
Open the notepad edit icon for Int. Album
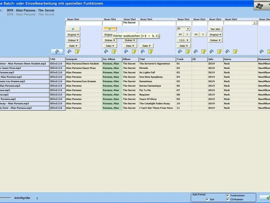pyautogui.click(x=114, y=51)
